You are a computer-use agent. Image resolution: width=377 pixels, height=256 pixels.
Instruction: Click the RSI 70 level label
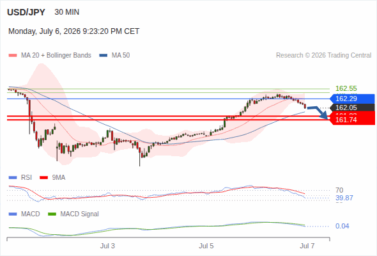pos(339,190)
